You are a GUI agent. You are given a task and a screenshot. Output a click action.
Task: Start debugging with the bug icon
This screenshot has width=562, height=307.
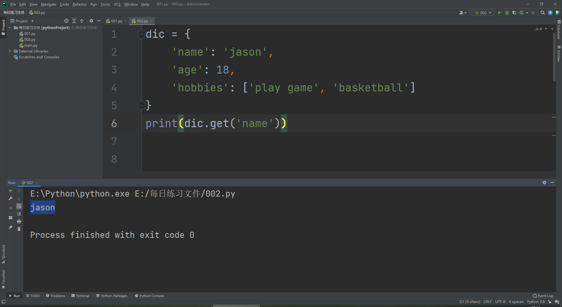coord(507,13)
